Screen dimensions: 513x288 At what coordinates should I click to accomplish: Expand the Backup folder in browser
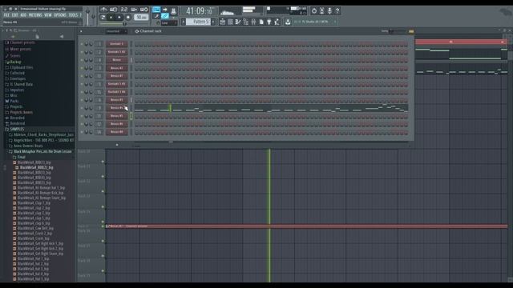coord(14,62)
